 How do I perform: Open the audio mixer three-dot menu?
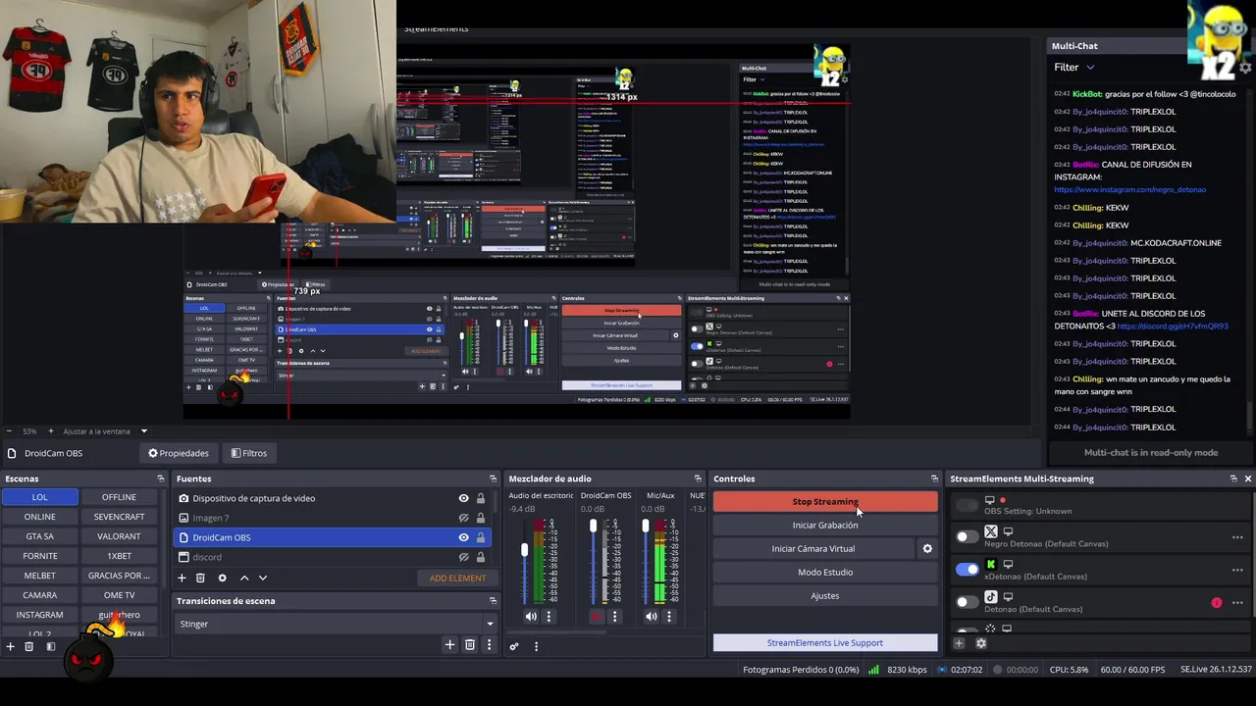pos(536,646)
